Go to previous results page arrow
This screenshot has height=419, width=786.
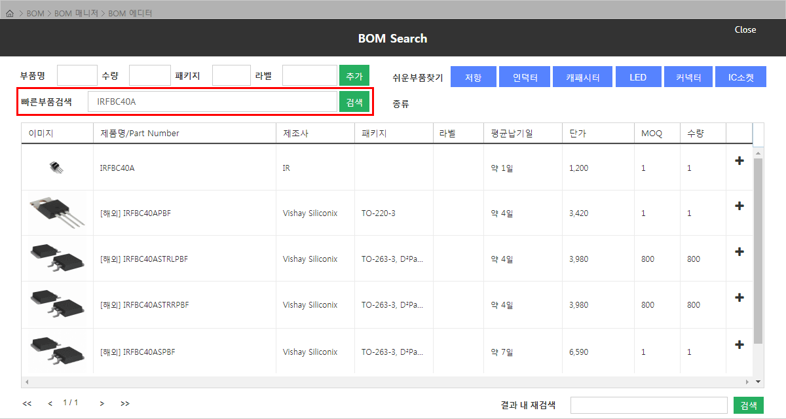(50, 404)
